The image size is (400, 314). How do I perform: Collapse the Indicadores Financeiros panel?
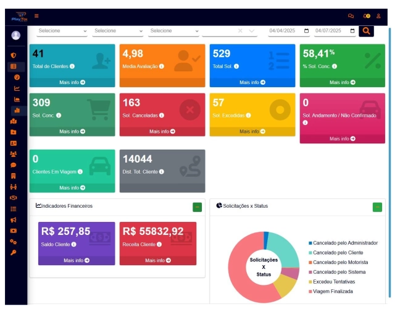tap(197, 207)
